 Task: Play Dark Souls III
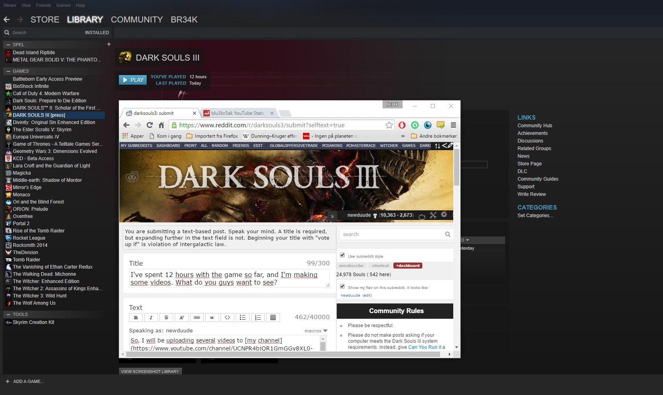(x=133, y=80)
